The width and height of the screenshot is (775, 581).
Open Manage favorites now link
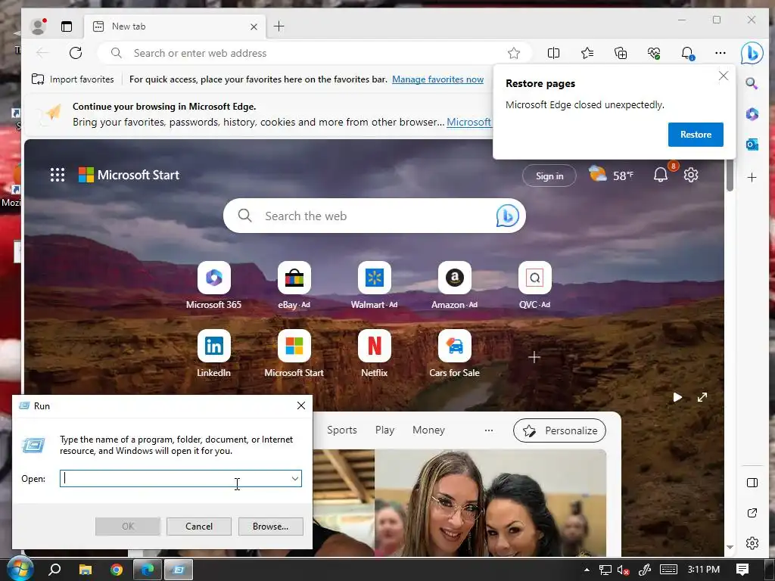tap(437, 79)
